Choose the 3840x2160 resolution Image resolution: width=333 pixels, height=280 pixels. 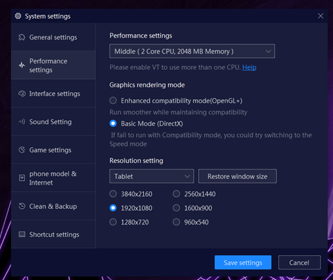(113, 194)
